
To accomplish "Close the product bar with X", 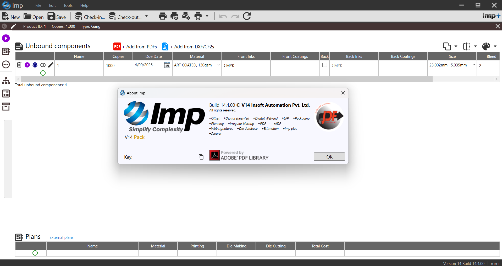I will pos(498,26).
